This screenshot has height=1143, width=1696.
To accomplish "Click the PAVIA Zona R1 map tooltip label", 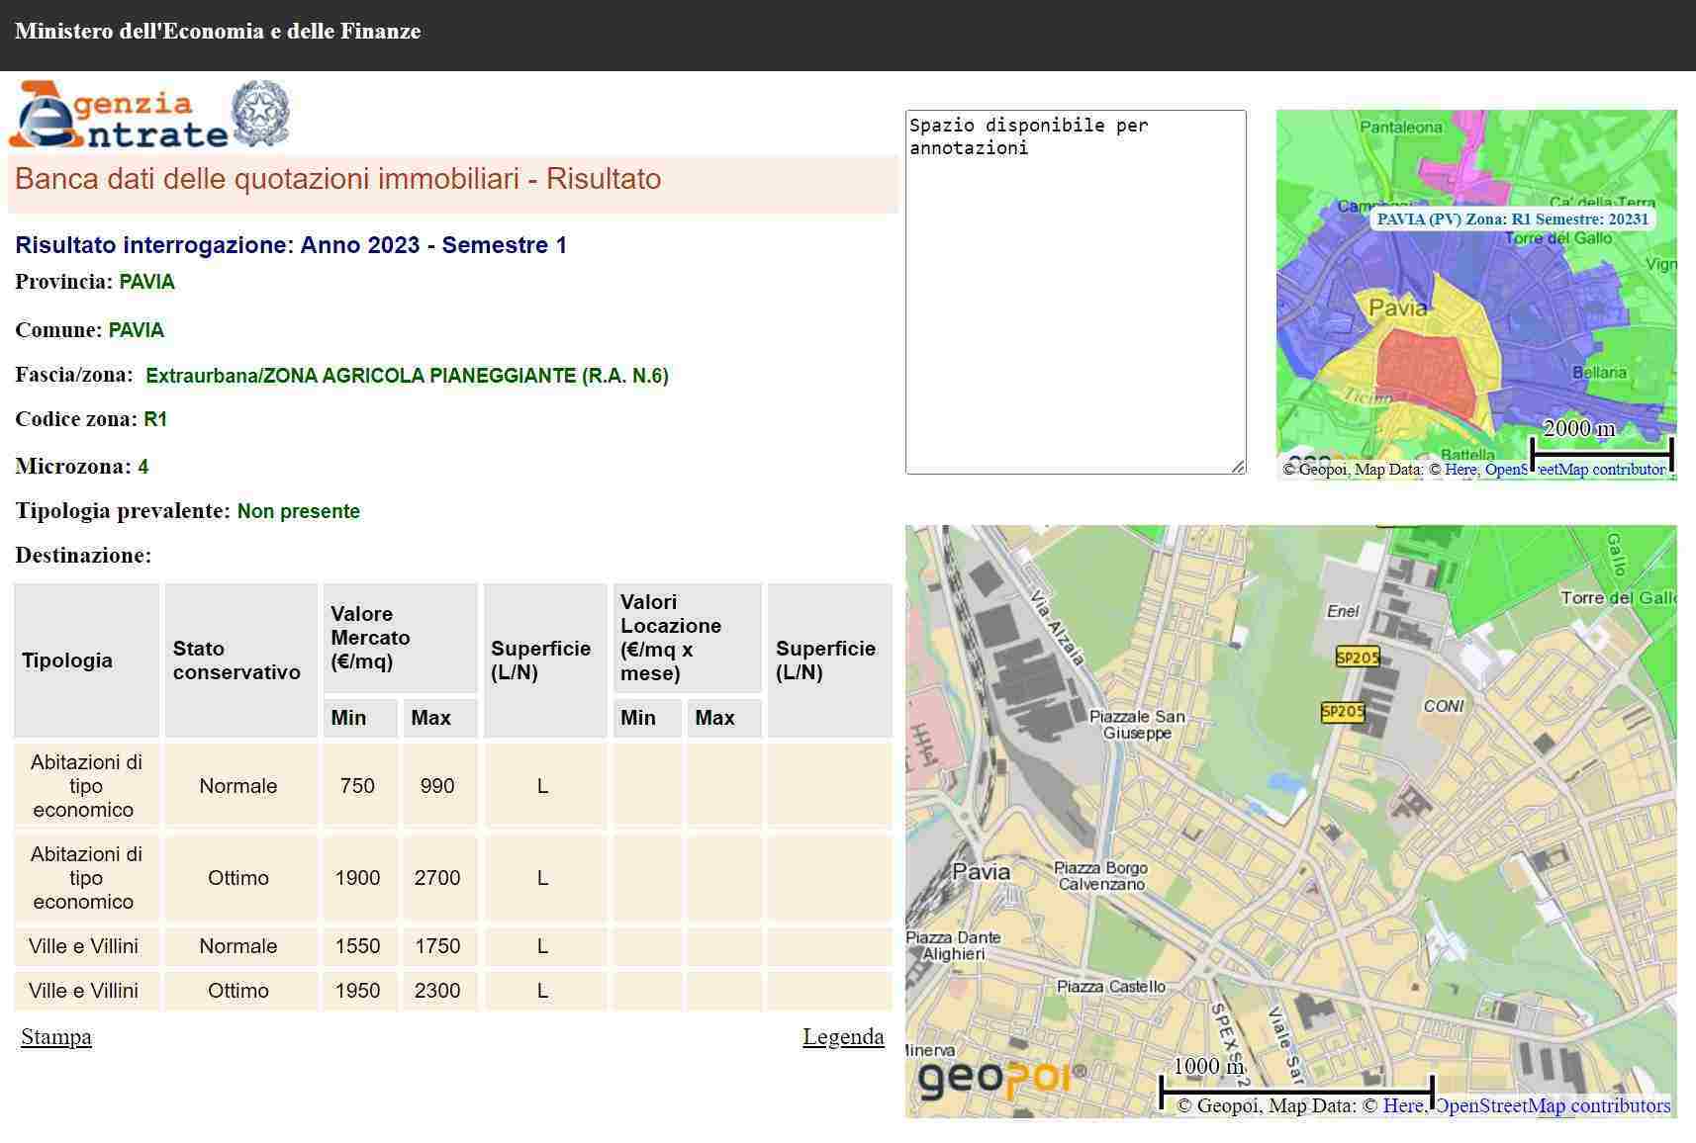I will [1512, 220].
